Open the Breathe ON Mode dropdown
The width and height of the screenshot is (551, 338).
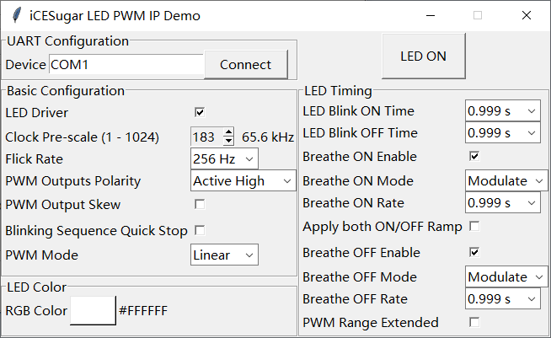(x=506, y=180)
